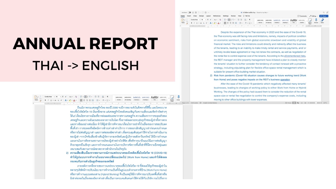Image resolution: width=336 pixels, height=189 pixels.
Task: Click font color A in English window
Action: (218, 23)
